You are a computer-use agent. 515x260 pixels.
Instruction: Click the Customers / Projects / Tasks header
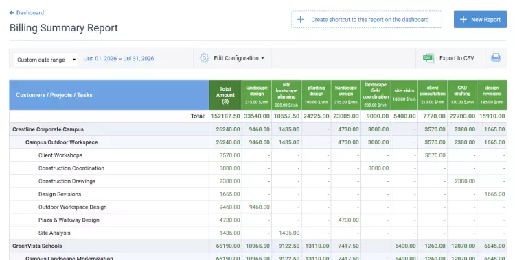click(x=109, y=95)
